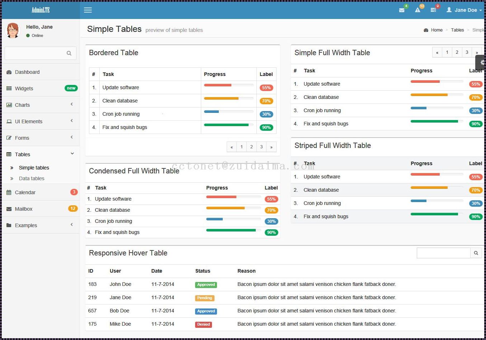
Task: Click the Calendar icon in sidebar
Action: (9, 192)
